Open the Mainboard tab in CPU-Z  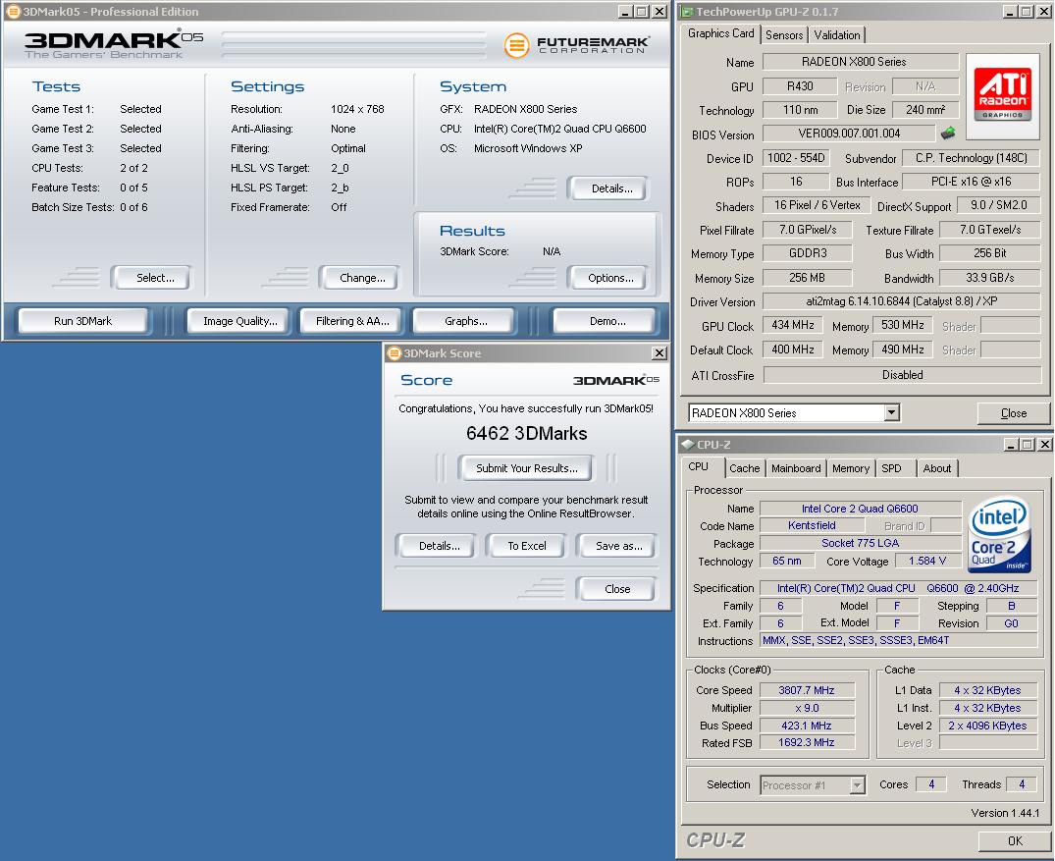796,468
